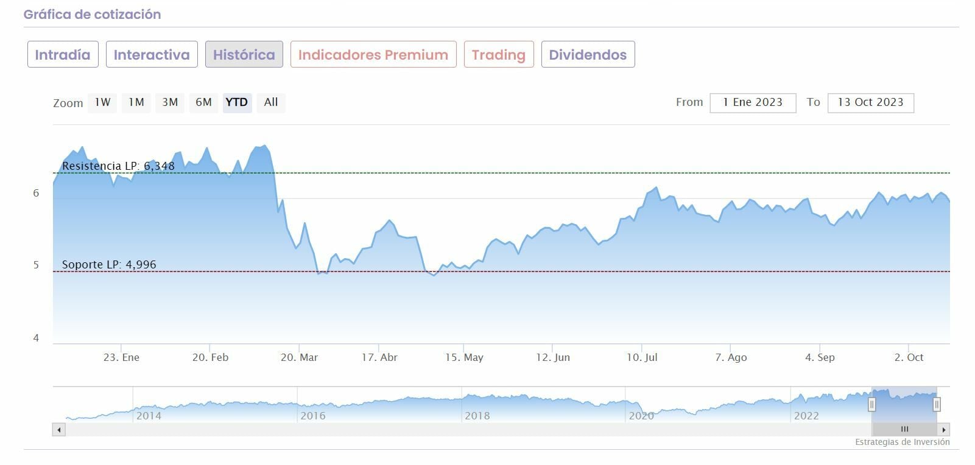Show All historical data range
The image size is (975, 465).
(x=271, y=102)
